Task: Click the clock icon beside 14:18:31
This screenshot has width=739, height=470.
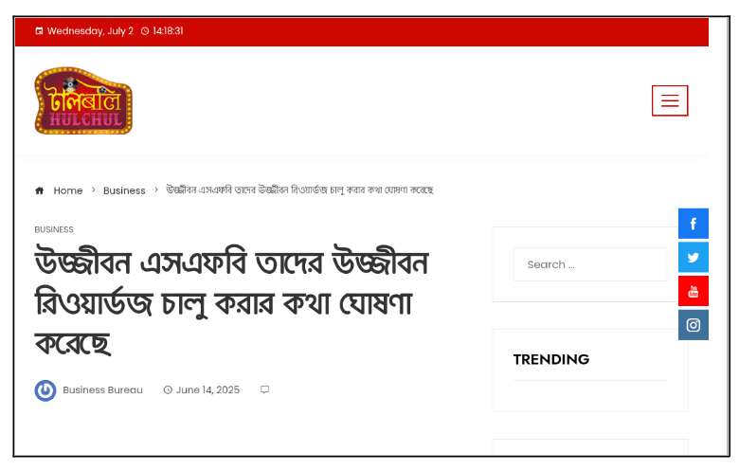Action: 145,31
